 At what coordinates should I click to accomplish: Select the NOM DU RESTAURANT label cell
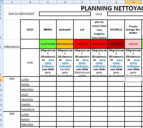point(22,14)
